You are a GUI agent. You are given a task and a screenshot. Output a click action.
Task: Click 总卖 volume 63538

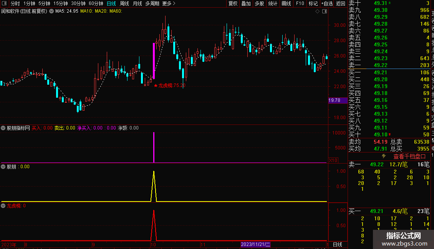pyautogui.click(x=422, y=142)
